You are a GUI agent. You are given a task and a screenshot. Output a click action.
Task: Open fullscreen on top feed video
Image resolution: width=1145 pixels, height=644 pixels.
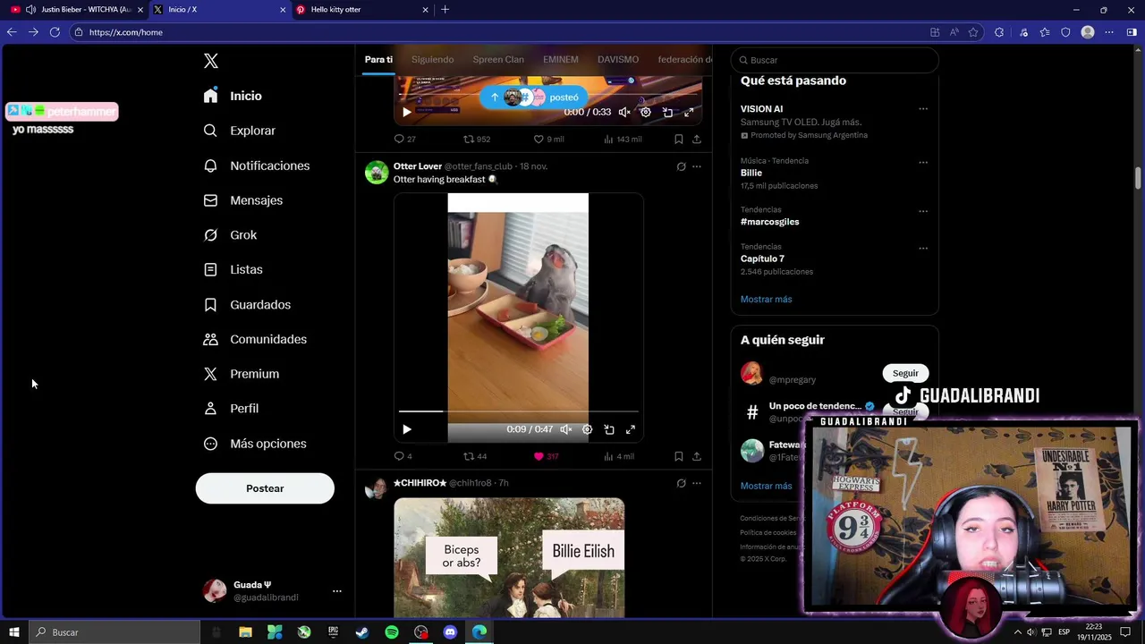click(x=689, y=112)
